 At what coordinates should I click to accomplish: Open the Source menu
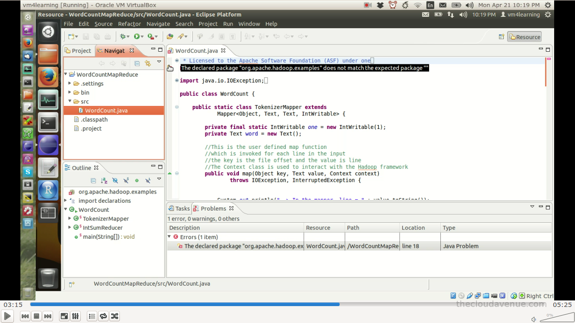(x=103, y=24)
